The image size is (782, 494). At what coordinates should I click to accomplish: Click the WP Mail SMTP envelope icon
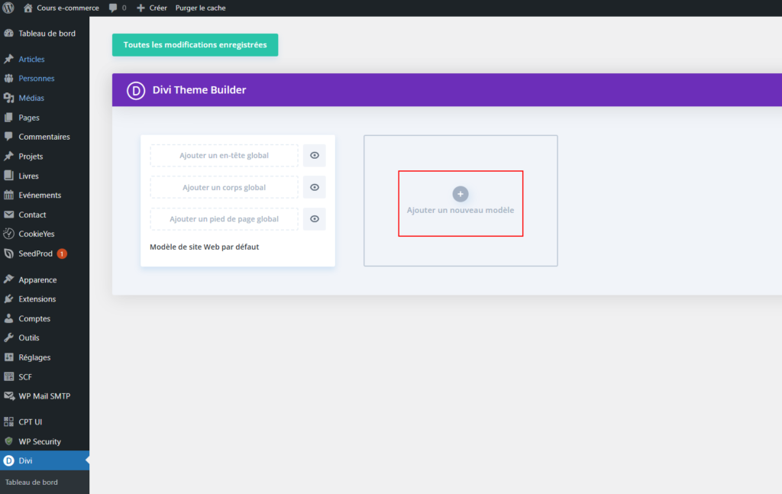(8, 396)
